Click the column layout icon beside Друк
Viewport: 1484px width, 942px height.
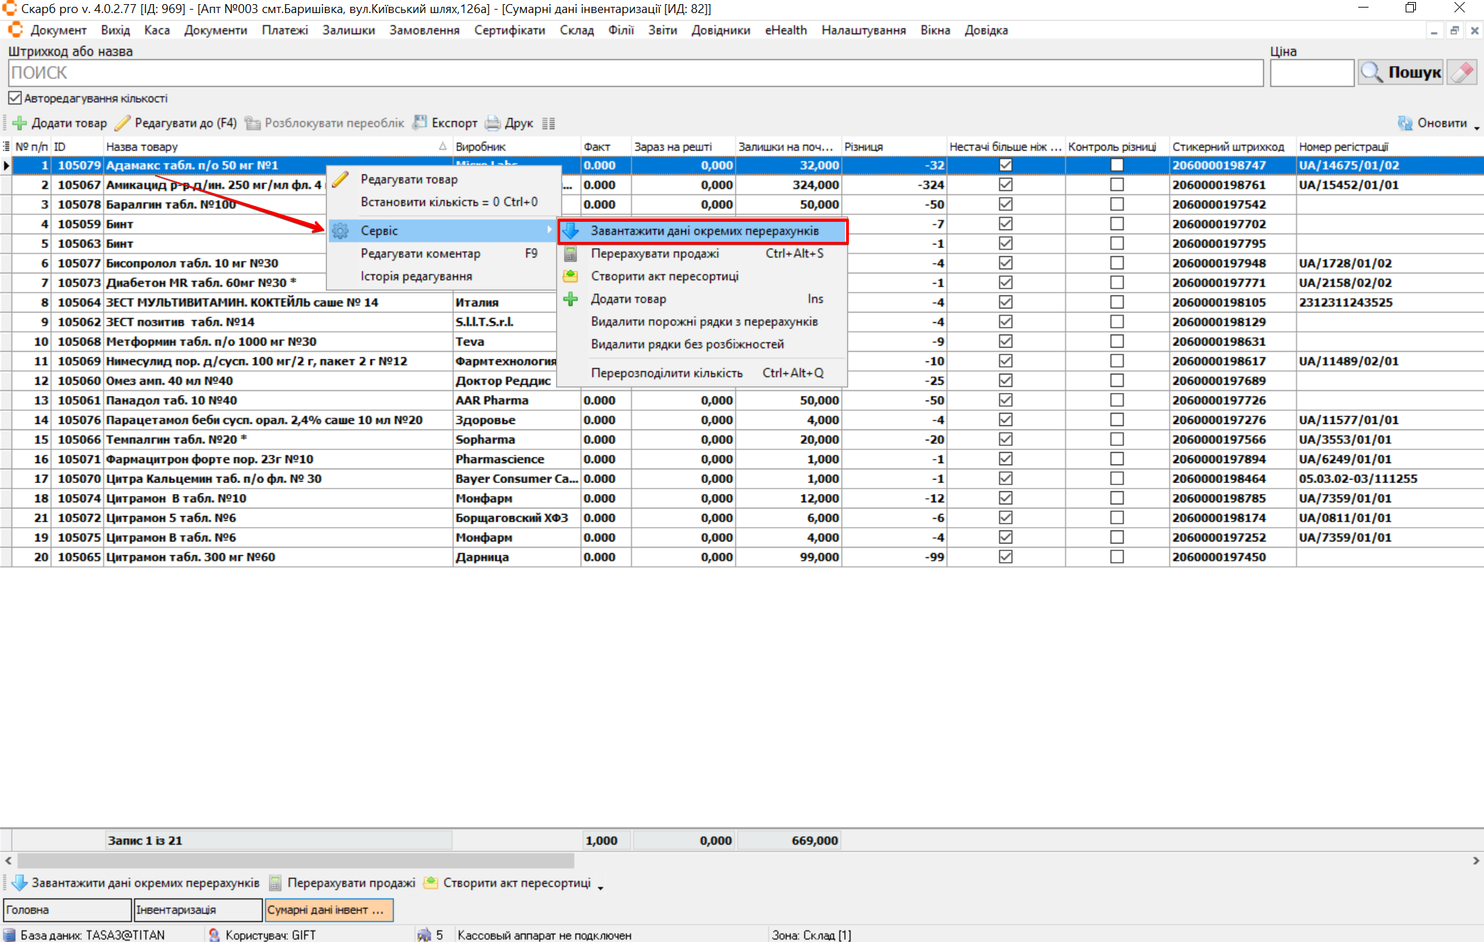[x=548, y=123]
